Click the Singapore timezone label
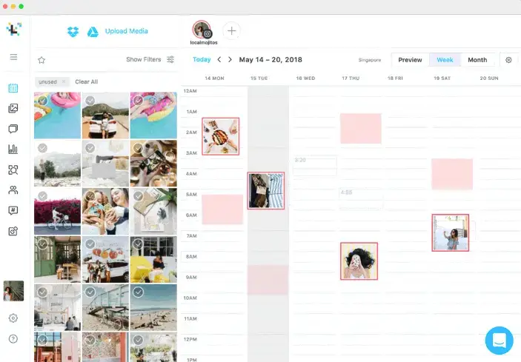 coord(370,60)
